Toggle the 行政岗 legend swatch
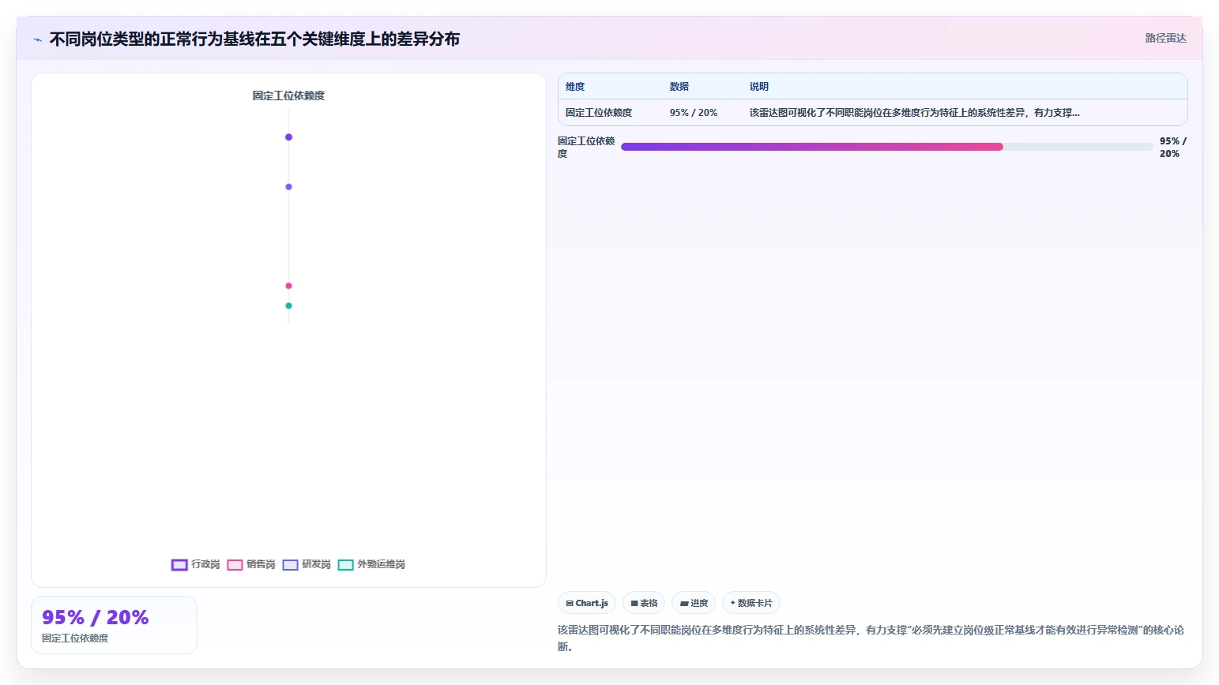 pyautogui.click(x=179, y=565)
